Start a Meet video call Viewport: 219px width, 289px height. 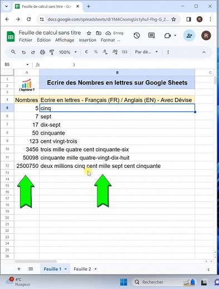click(168, 36)
